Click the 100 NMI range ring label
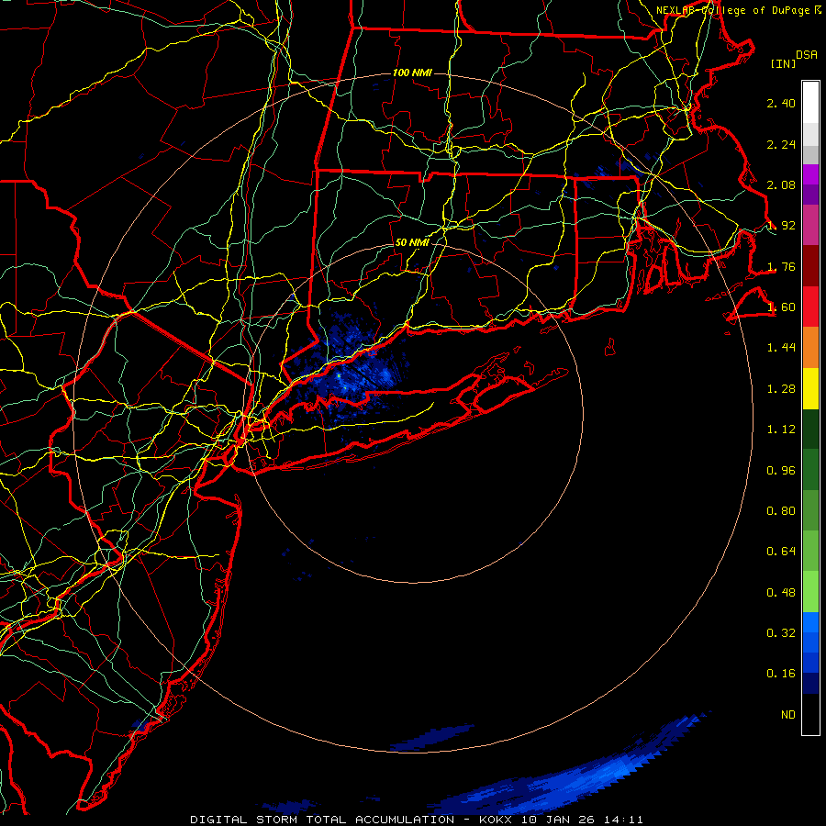This screenshot has width=826, height=826. [412, 73]
